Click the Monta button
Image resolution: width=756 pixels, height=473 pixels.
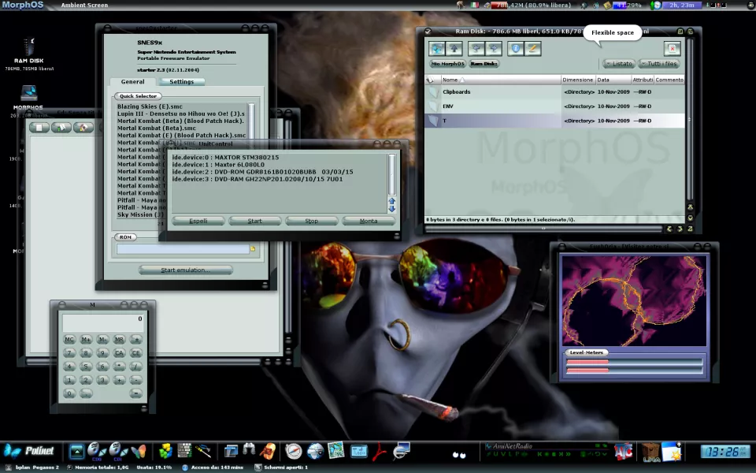coord(369,221)
